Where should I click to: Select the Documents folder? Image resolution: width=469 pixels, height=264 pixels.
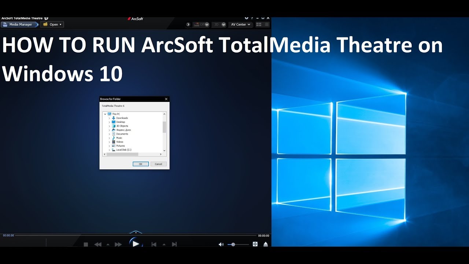pyautogui.click(x=122, y=134)
